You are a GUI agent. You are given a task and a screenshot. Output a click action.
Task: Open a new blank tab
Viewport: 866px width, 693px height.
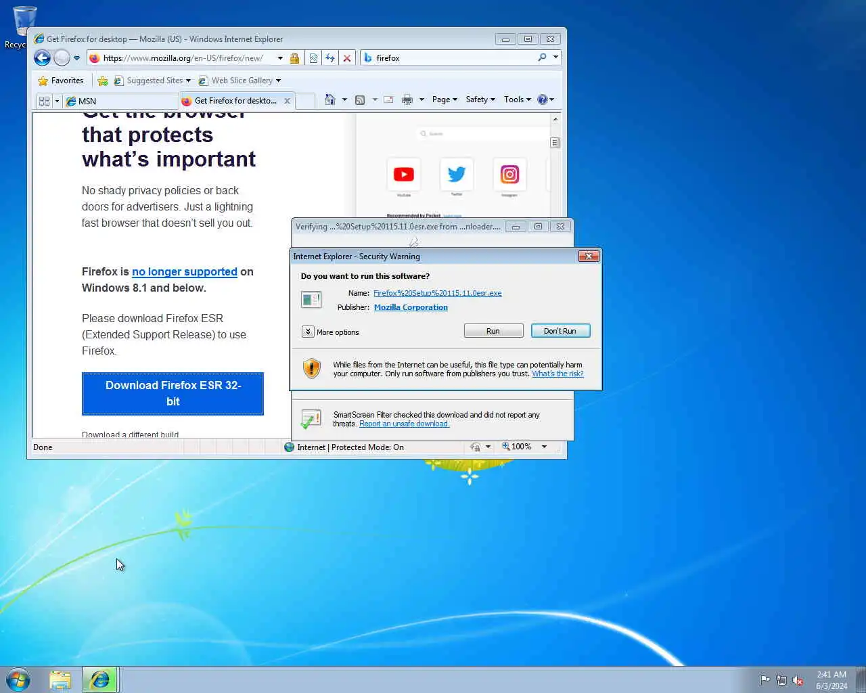pos(305,101)
